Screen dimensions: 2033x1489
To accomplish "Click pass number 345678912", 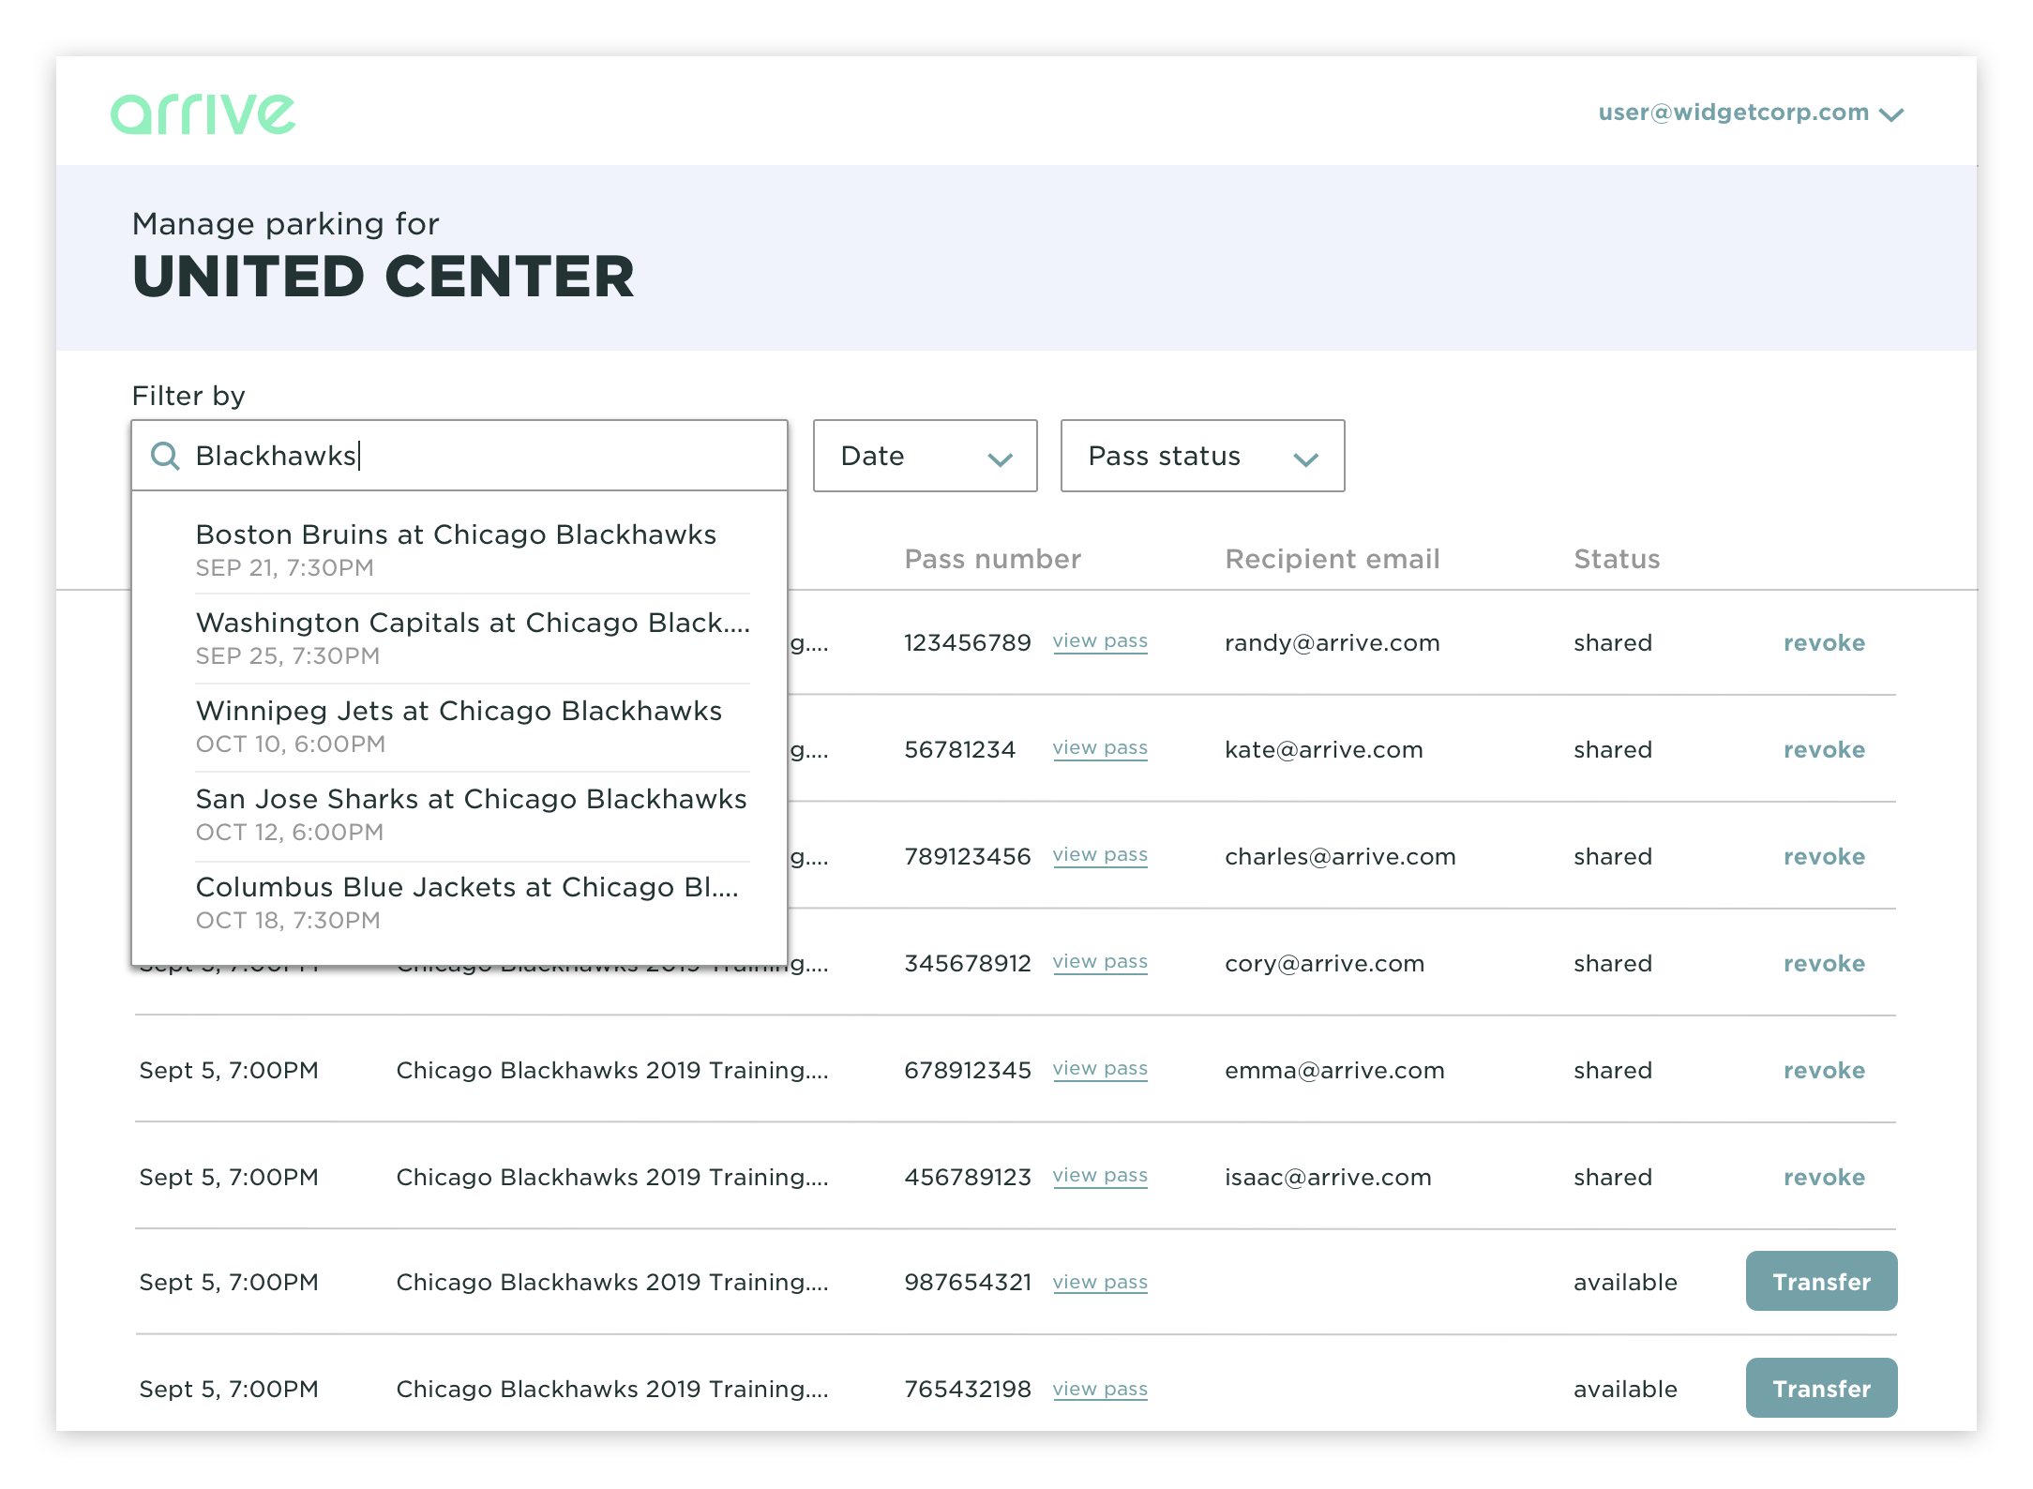I will [967, 964].
